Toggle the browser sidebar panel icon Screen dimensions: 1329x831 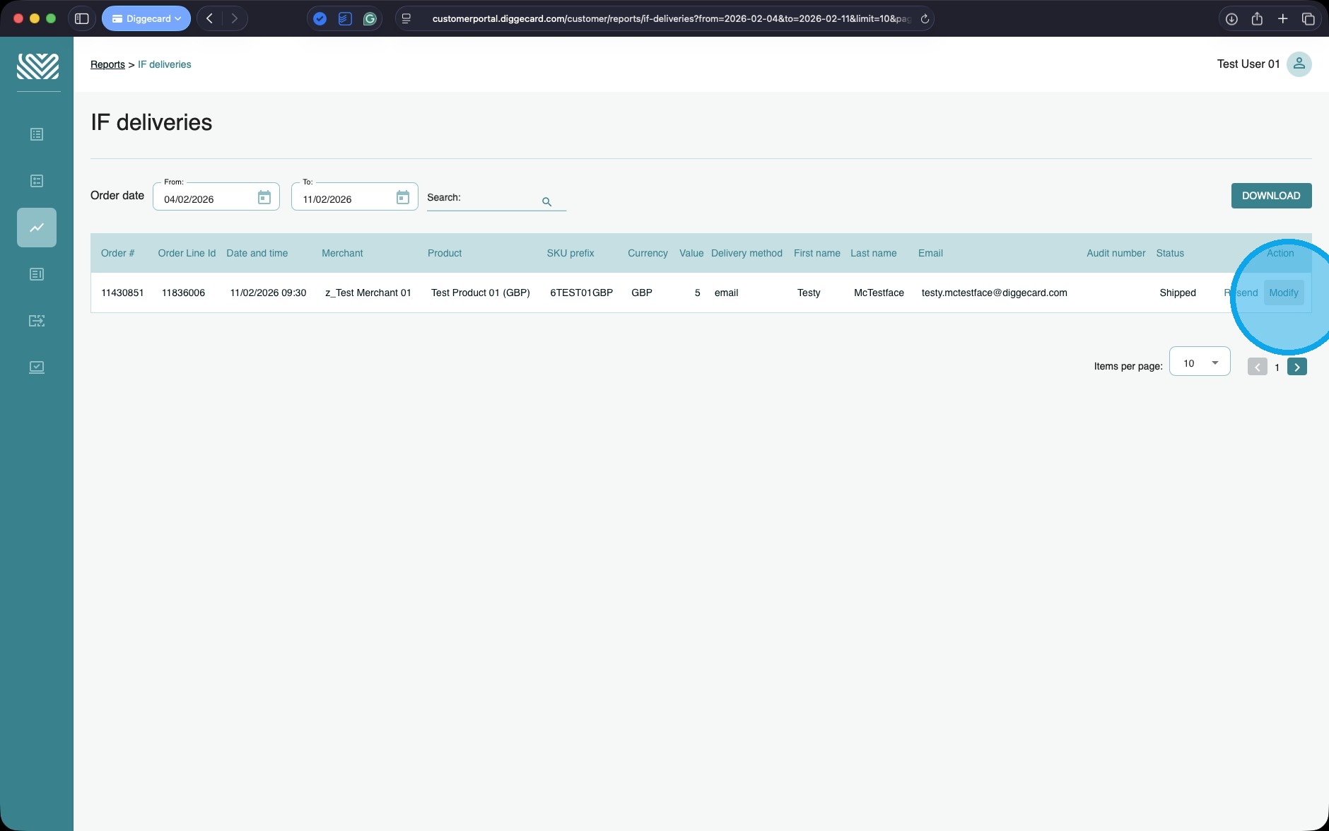[x=81, y=18]
